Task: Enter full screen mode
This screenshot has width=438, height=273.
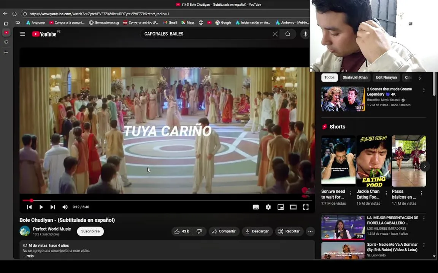Action: click(x=306, y=207)
